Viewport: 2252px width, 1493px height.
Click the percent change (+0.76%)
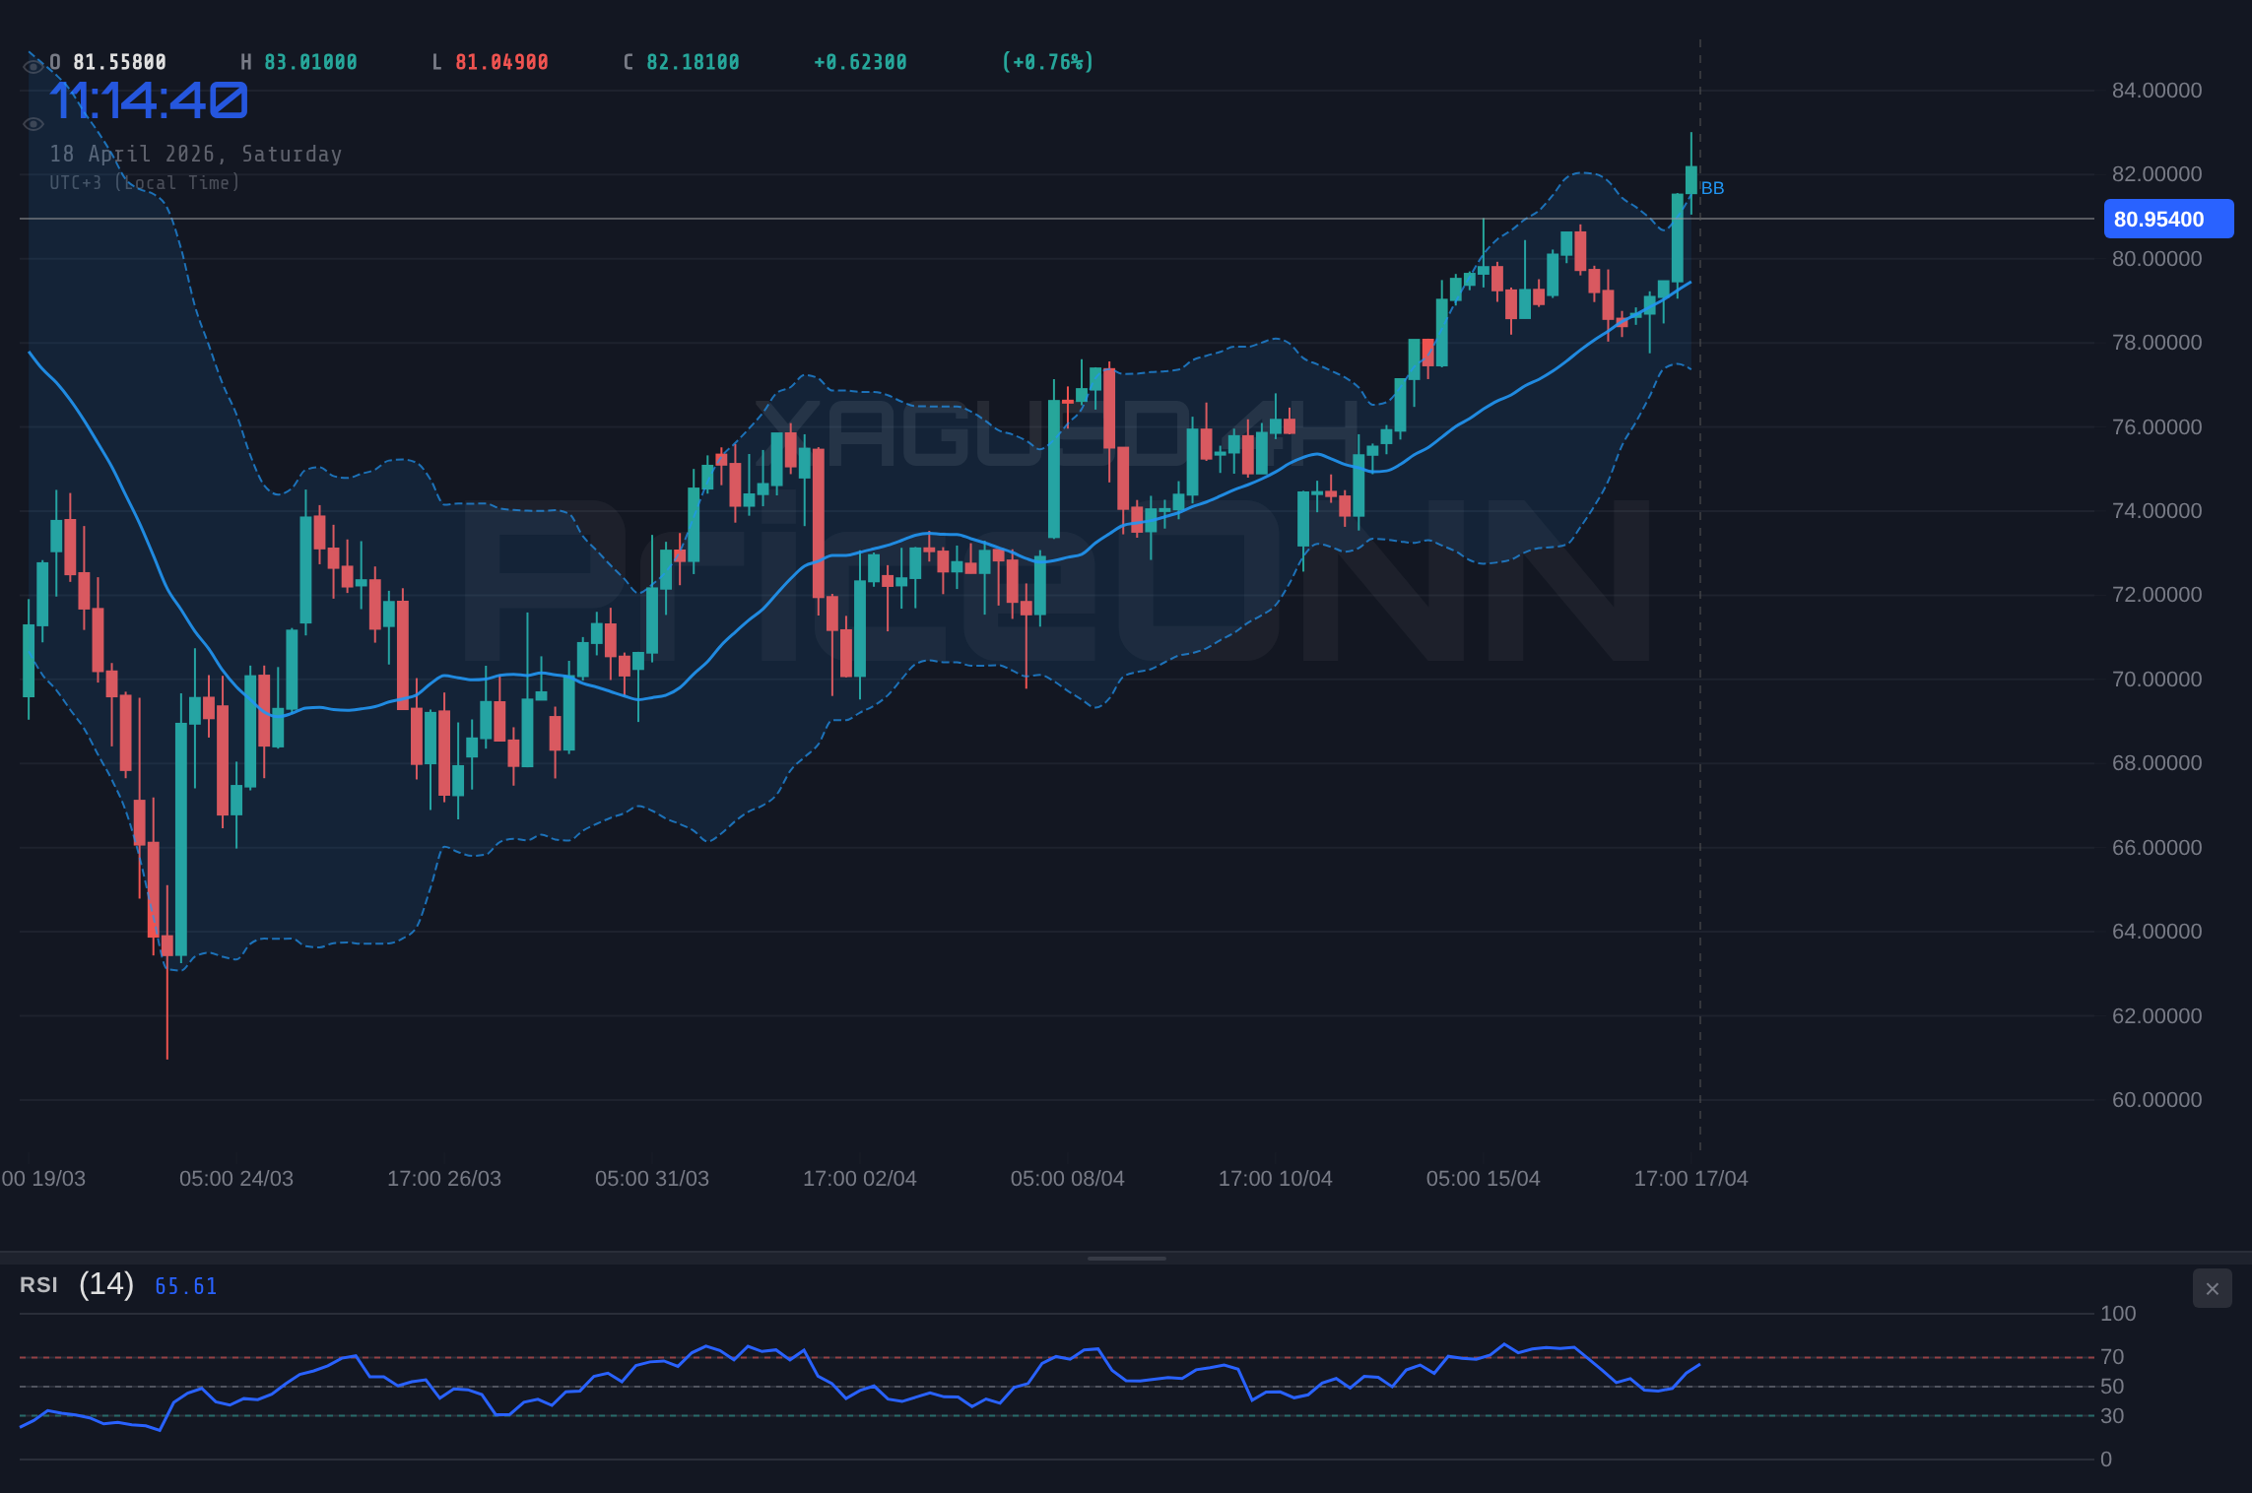pyautogui.click(x=1047, y=62)
